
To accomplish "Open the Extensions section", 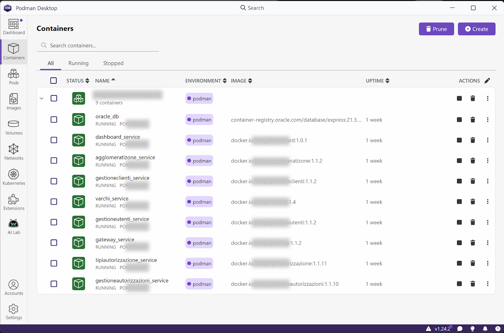I will pyautogui.click(x=14, y=202).
